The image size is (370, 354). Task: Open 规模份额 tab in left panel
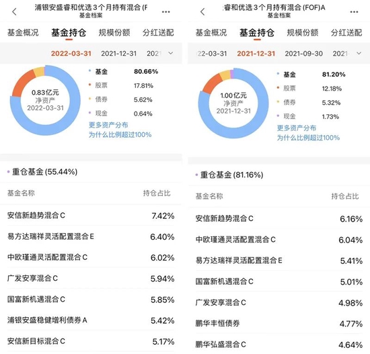click(114, 32)
